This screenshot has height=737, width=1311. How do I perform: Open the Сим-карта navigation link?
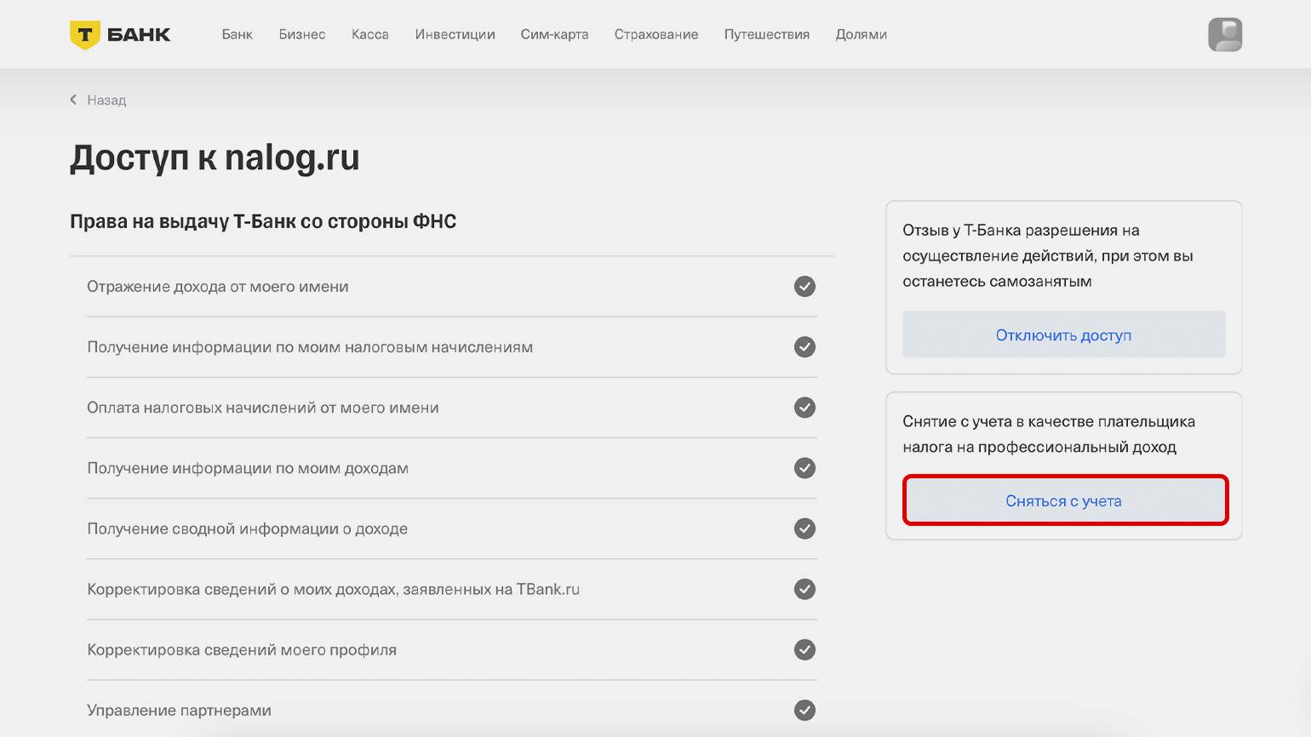pyautogui.click(x=554, y=35)
